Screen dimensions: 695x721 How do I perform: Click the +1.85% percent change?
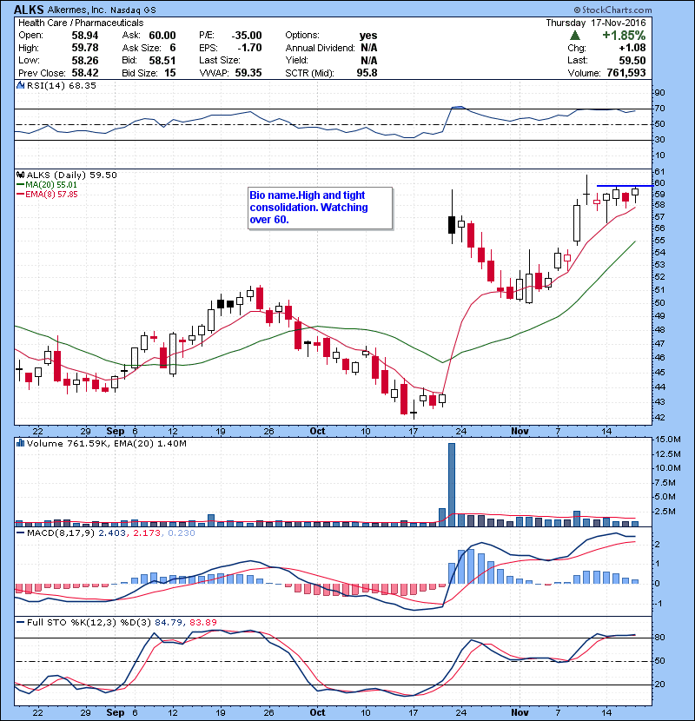coord(624,36)
